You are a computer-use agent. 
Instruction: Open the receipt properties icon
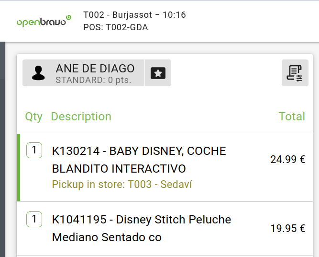tap(295, 73)
